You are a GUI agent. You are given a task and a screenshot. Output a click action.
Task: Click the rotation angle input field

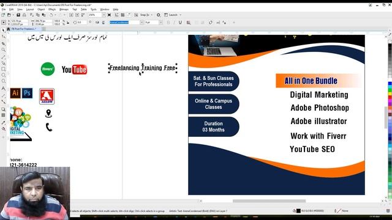click(x=81, y=23)
